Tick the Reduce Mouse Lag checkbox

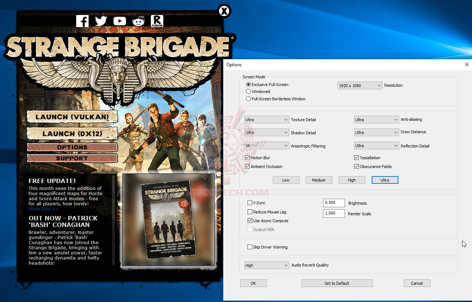(x=250, y=212)
